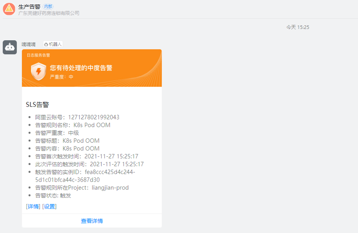Click company name 广东亮健好药房连锁有限公司
This screenshot has height=233, width=358.
(x=49, y=13)
